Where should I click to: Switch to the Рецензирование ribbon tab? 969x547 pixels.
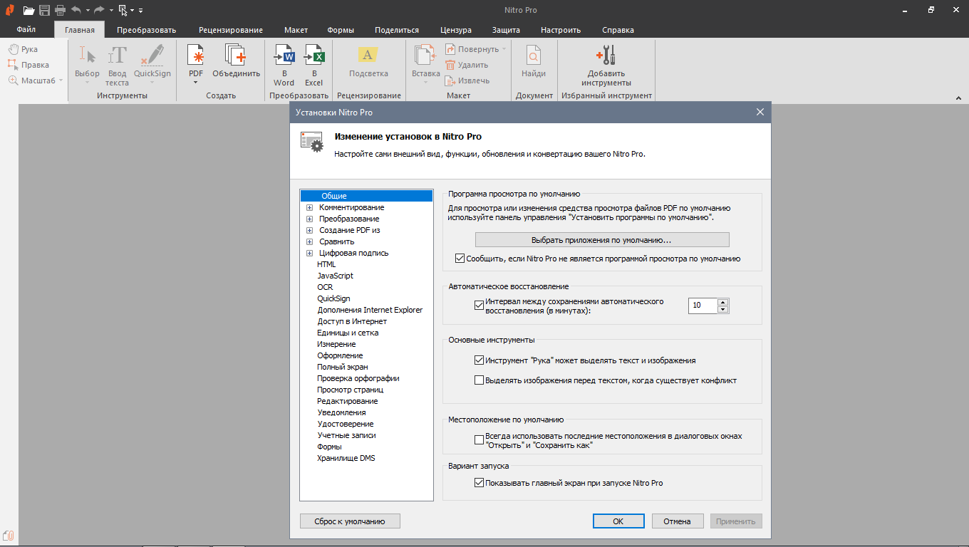tap(231, 30)
